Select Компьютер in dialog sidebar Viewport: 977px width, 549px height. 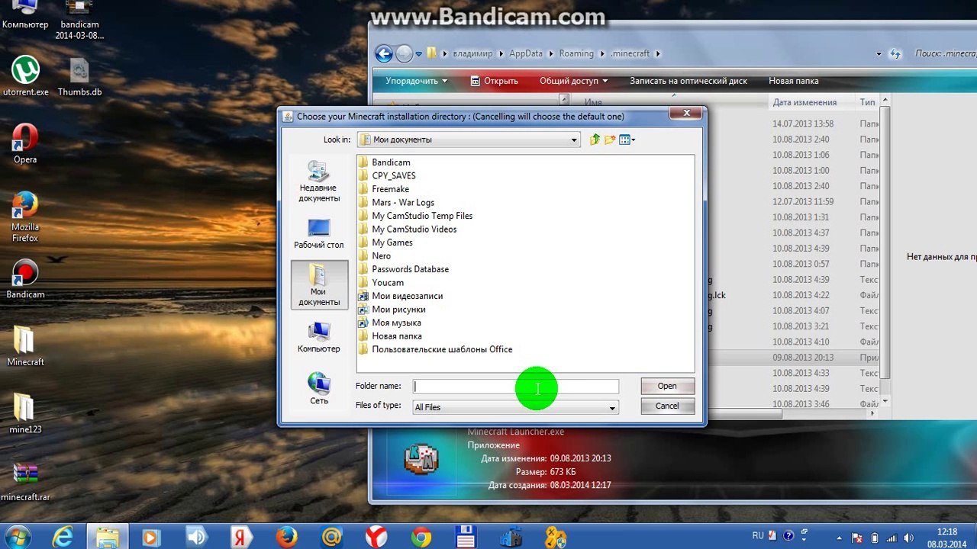pyautogui.click(x=319, y=337)
